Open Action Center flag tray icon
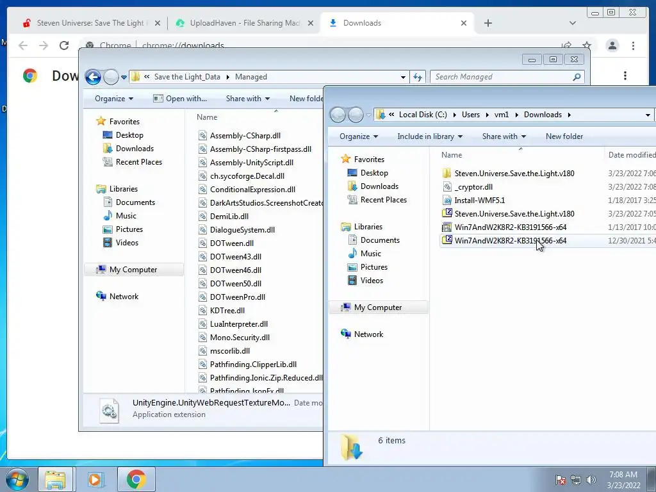Image resolution: width=656 pixels, height=492 pixels. [x=561, y=480]
